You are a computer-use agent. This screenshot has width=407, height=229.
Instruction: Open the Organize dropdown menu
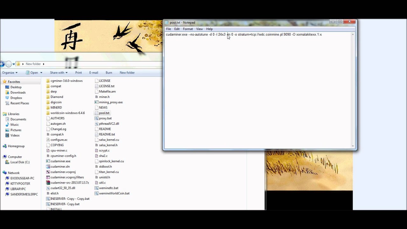[10, 73]
